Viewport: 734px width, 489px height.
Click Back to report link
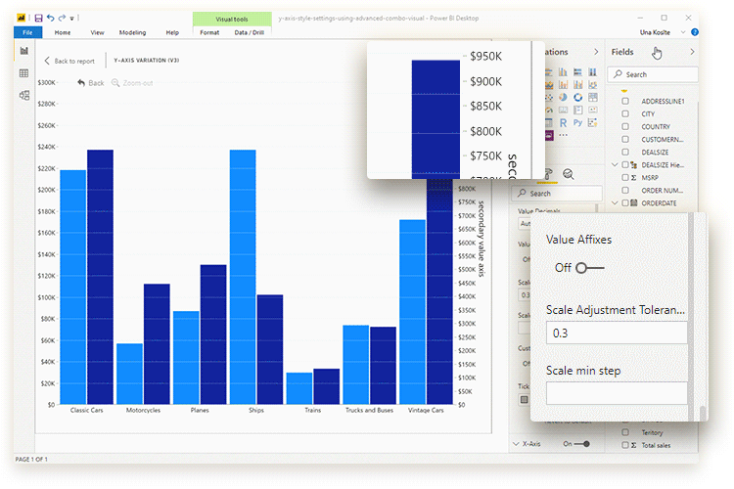[x=69, y=61]
